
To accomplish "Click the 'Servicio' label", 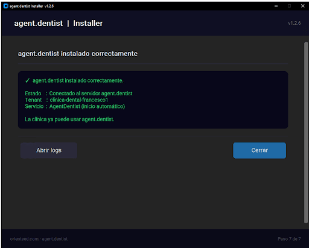I will (x=34, y=106).
